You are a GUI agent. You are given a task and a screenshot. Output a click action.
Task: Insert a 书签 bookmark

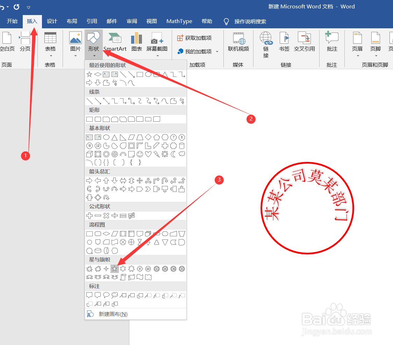tap(284, 42)
